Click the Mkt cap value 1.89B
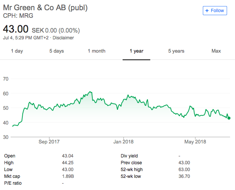 point(68,176)
